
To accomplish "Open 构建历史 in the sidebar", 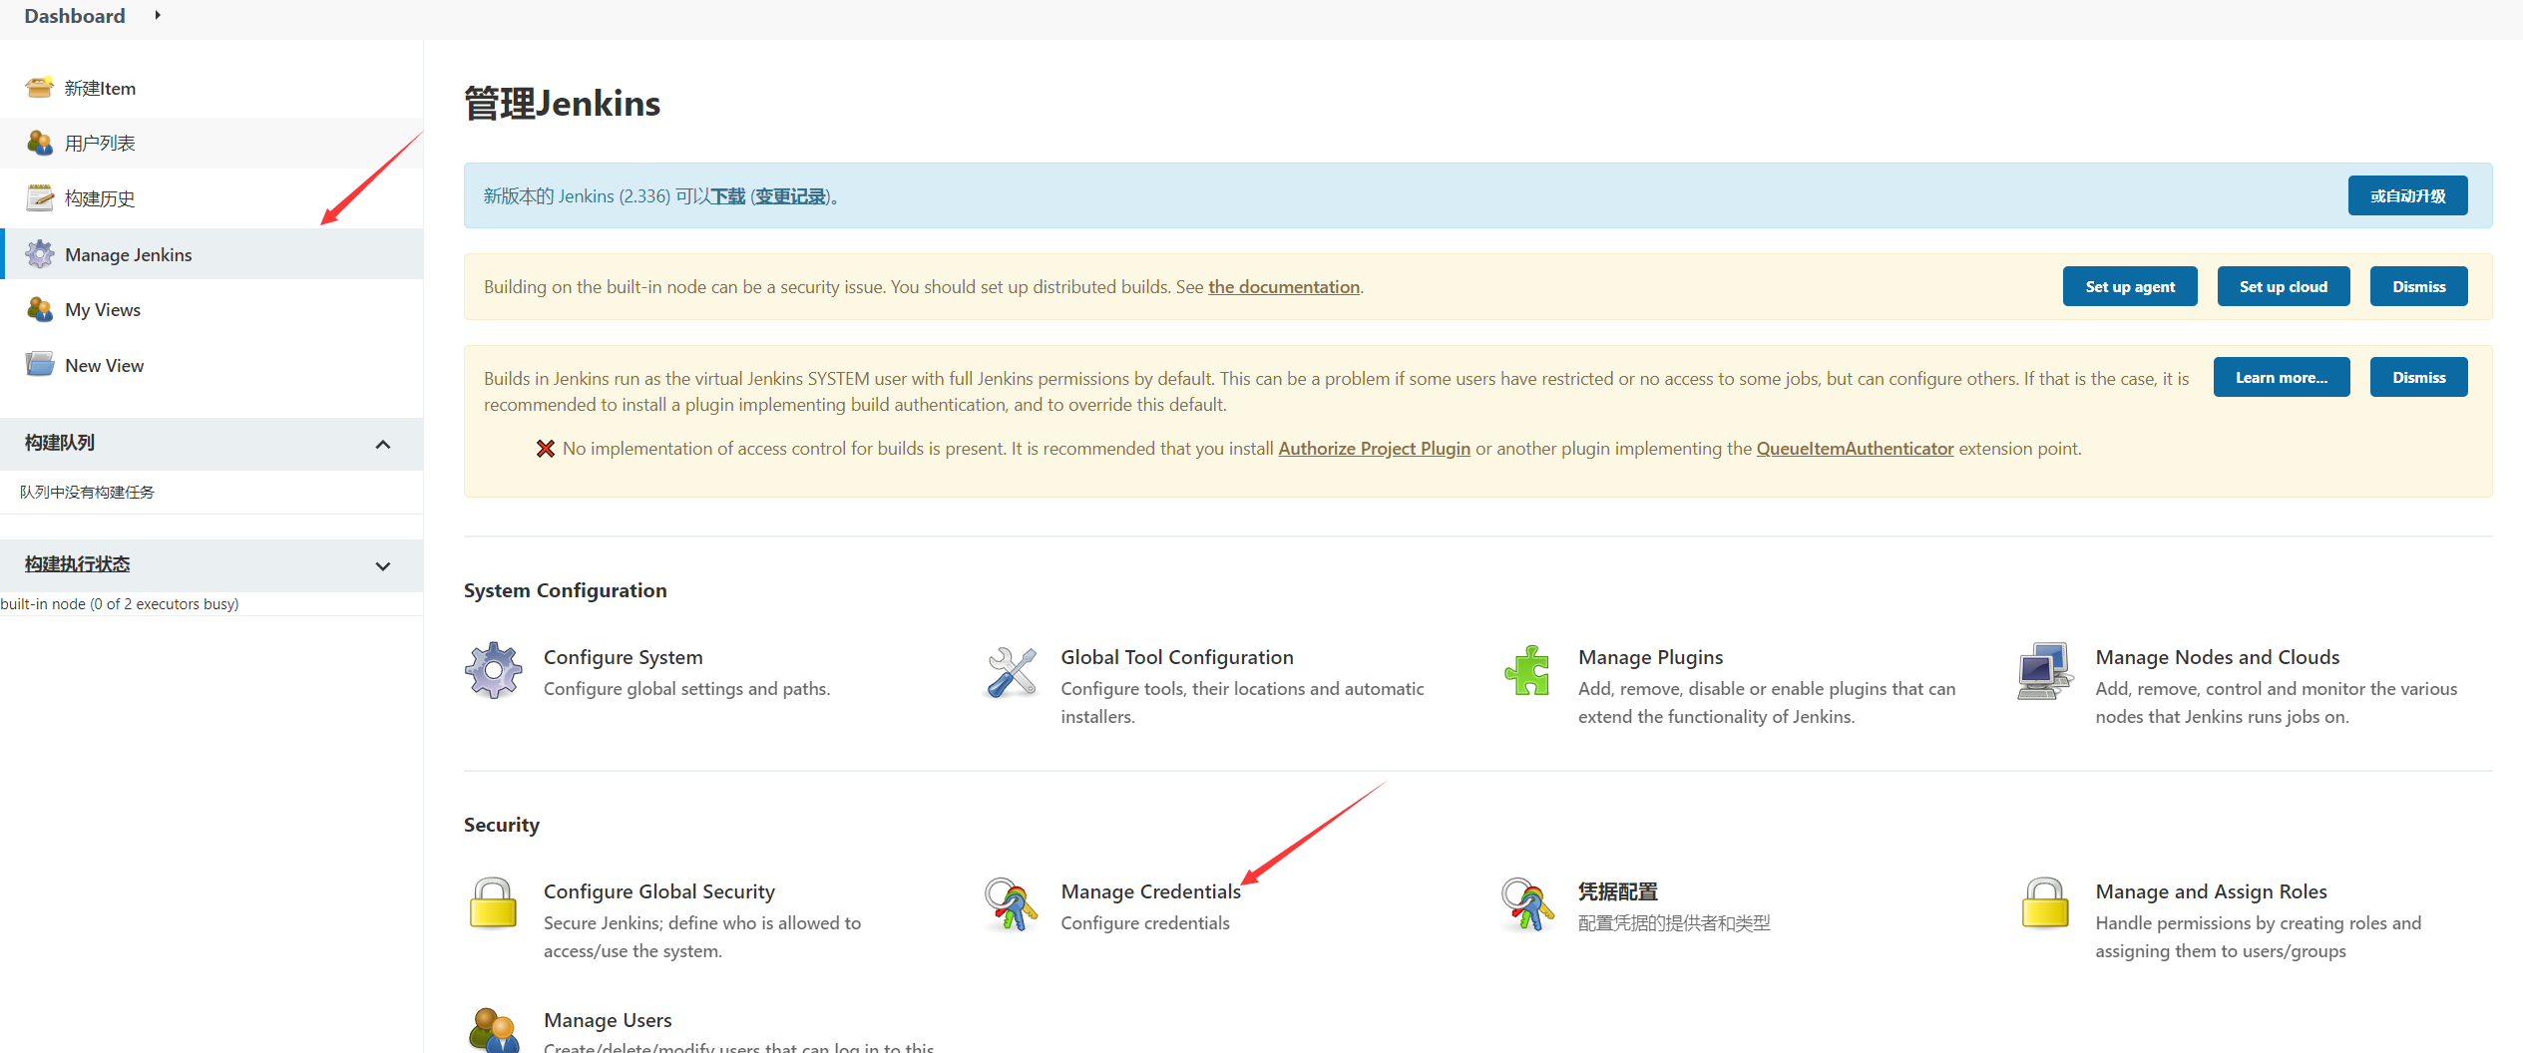I will pos(100,198).
